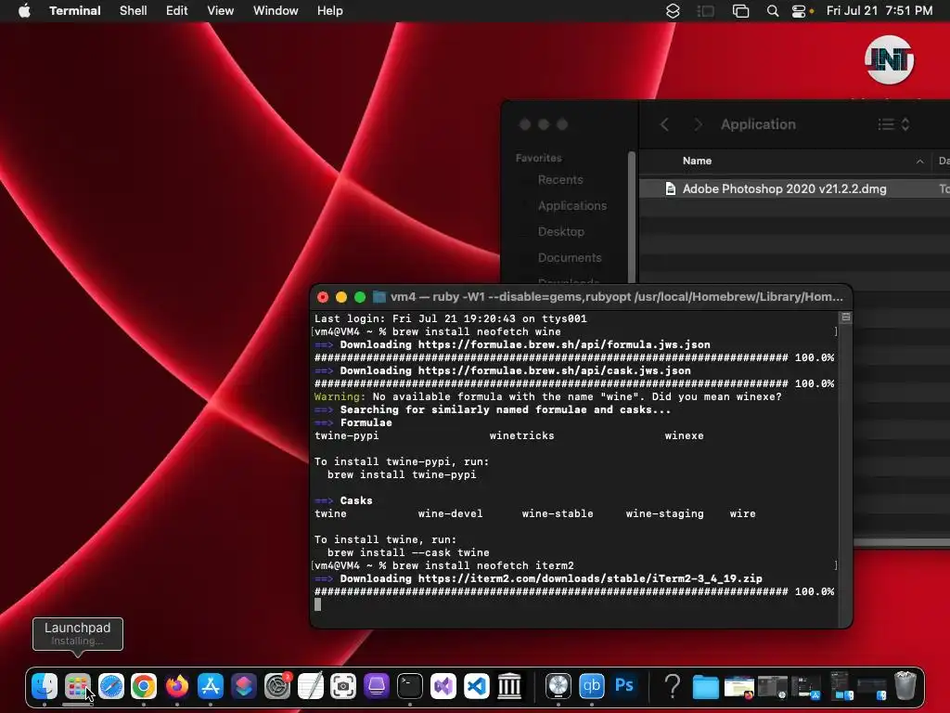Viewport: 950px width, 713px height.
Task: Open System Settings from the dock
Action: [277, 686]
